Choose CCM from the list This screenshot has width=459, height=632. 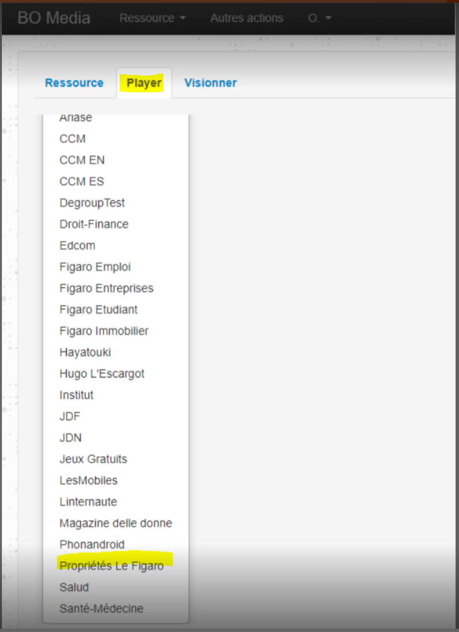click(72, 138)
